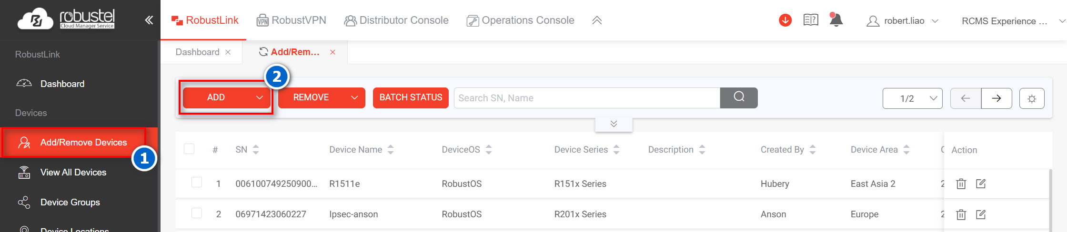Open View All Devices in sidebar
The width and height of the screenshot is (1067, 232).
[x=73, y=172]
